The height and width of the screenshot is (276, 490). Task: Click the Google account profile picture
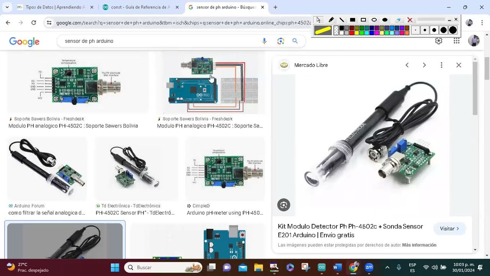[474, 41]
